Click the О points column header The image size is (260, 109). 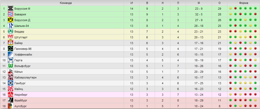220,3
